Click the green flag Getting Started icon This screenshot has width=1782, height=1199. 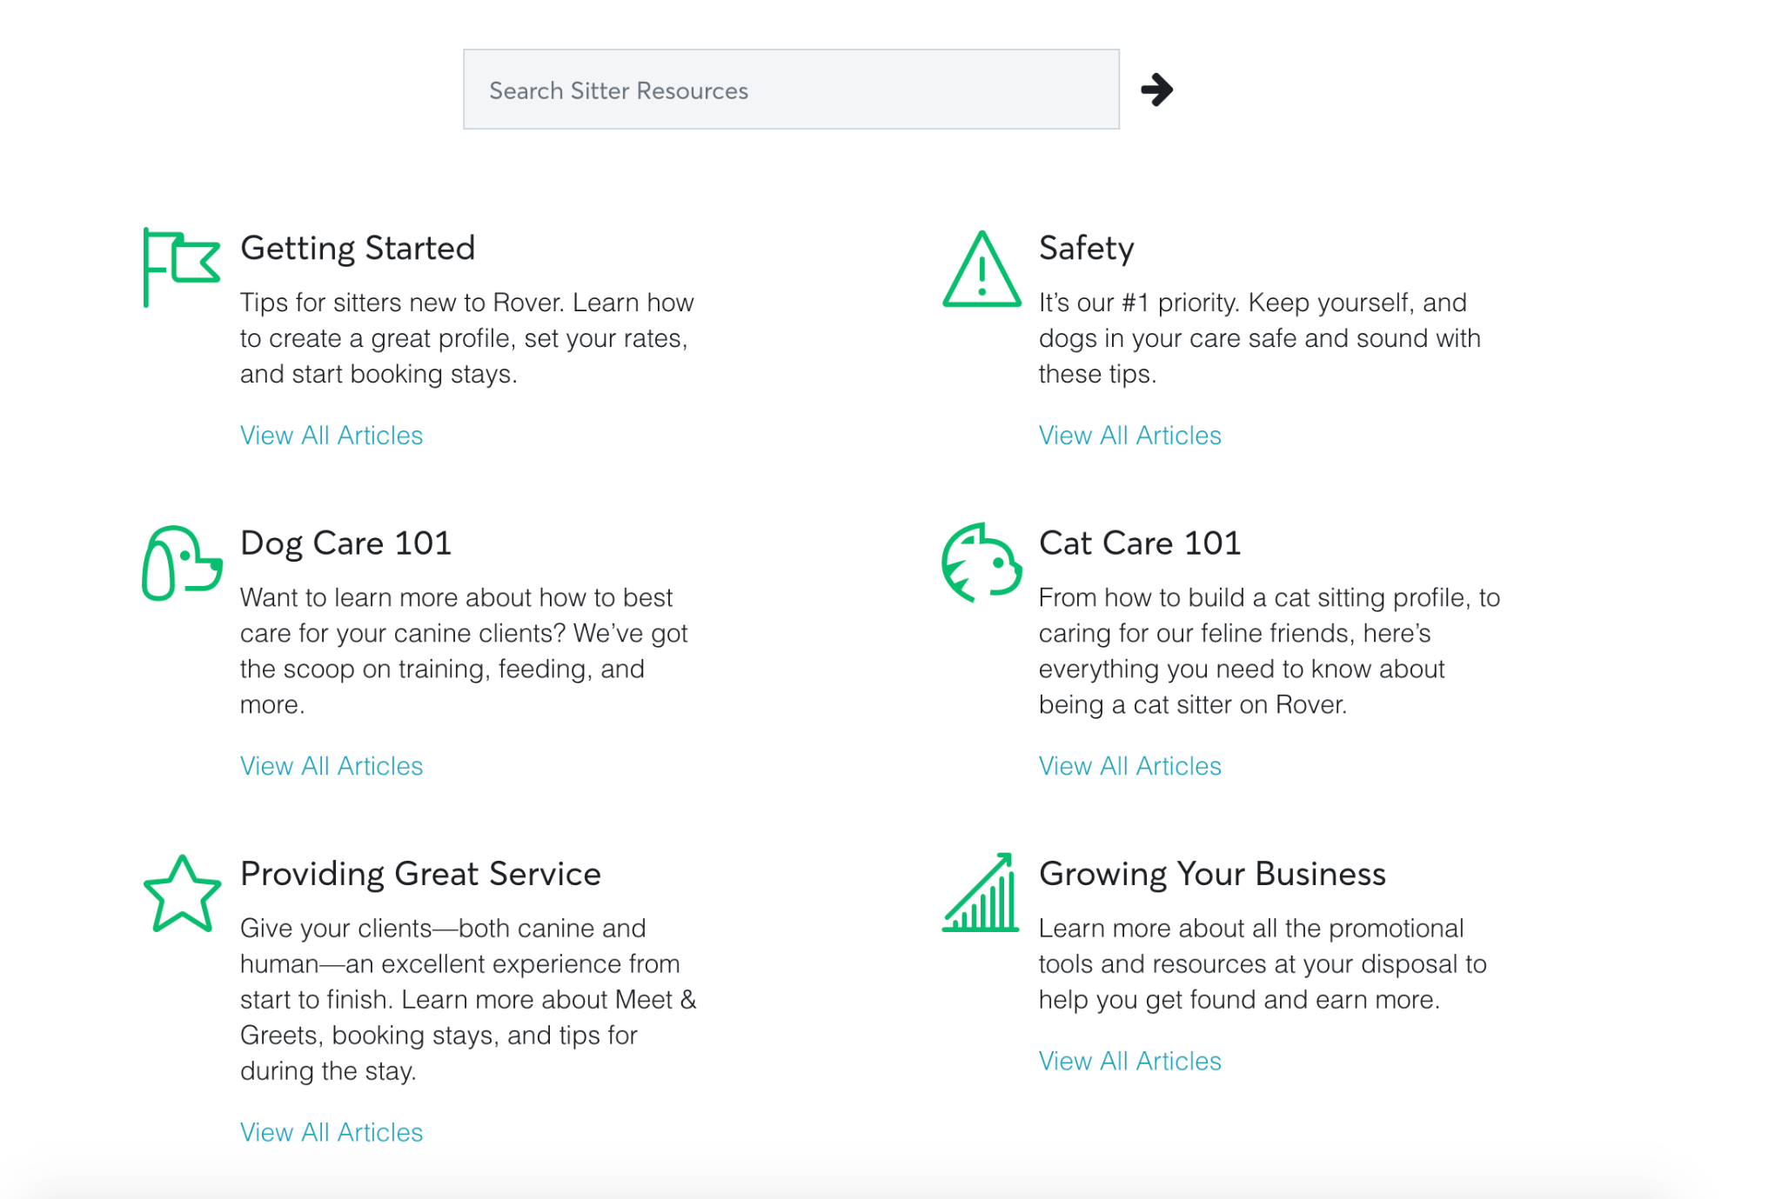[x=181, y=266]
